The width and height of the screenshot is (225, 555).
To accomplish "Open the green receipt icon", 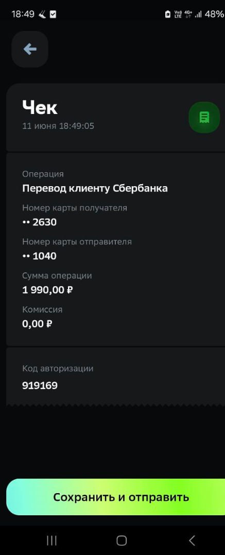I will click(204, 118).
